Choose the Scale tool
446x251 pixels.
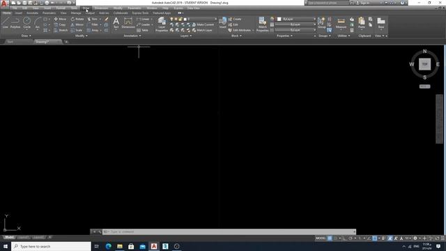pos(77,30)
